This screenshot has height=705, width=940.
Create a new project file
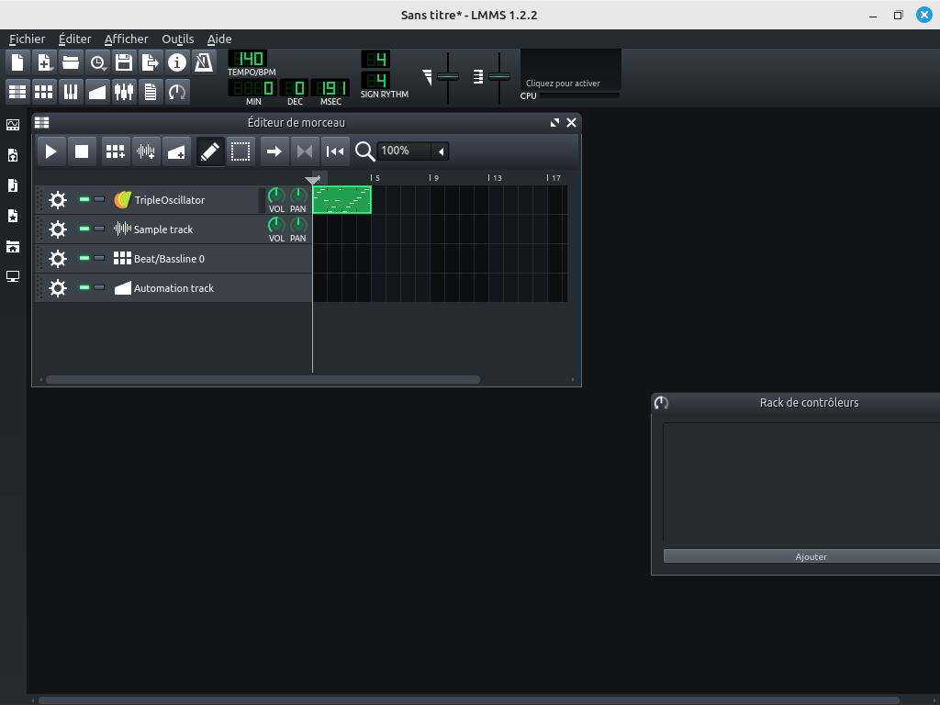17,62
